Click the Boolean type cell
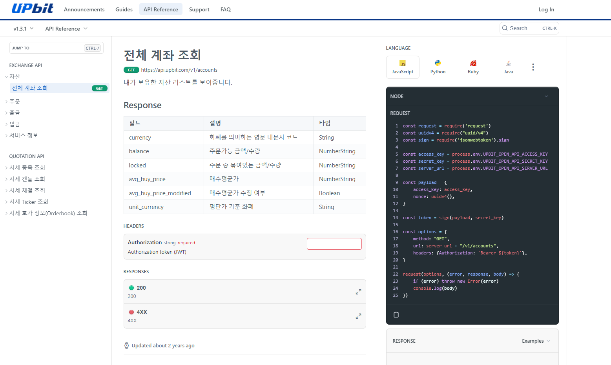Screen dimensions: 611x365 [340, 193]
